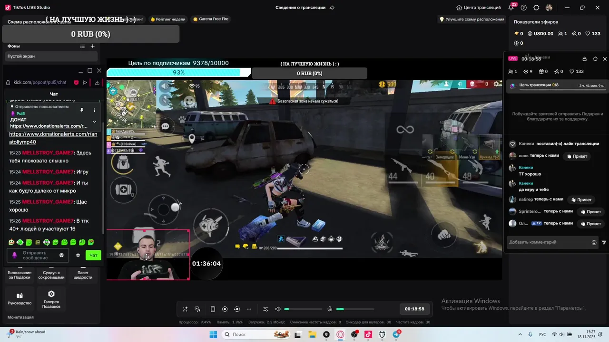Open audio mixer settings sliders icon

click(x=266, y=309)
